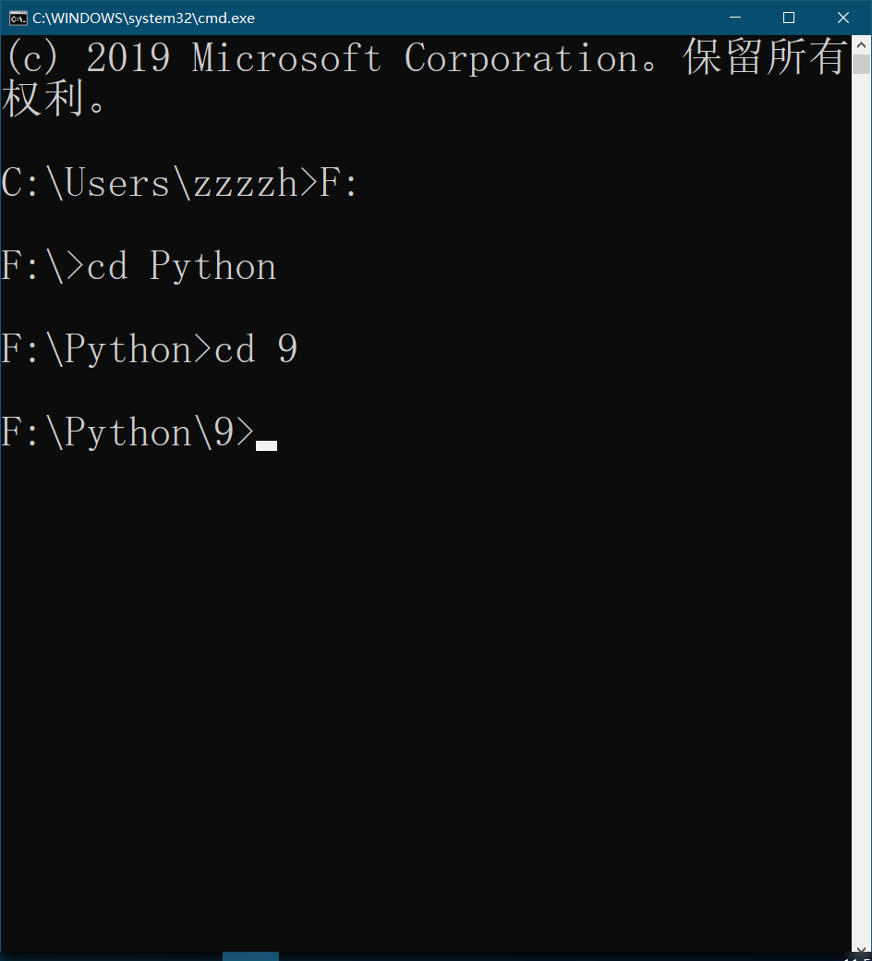Minimize the cmd.exe window
The height and width of the screenshot is (961, 872).
735,18
